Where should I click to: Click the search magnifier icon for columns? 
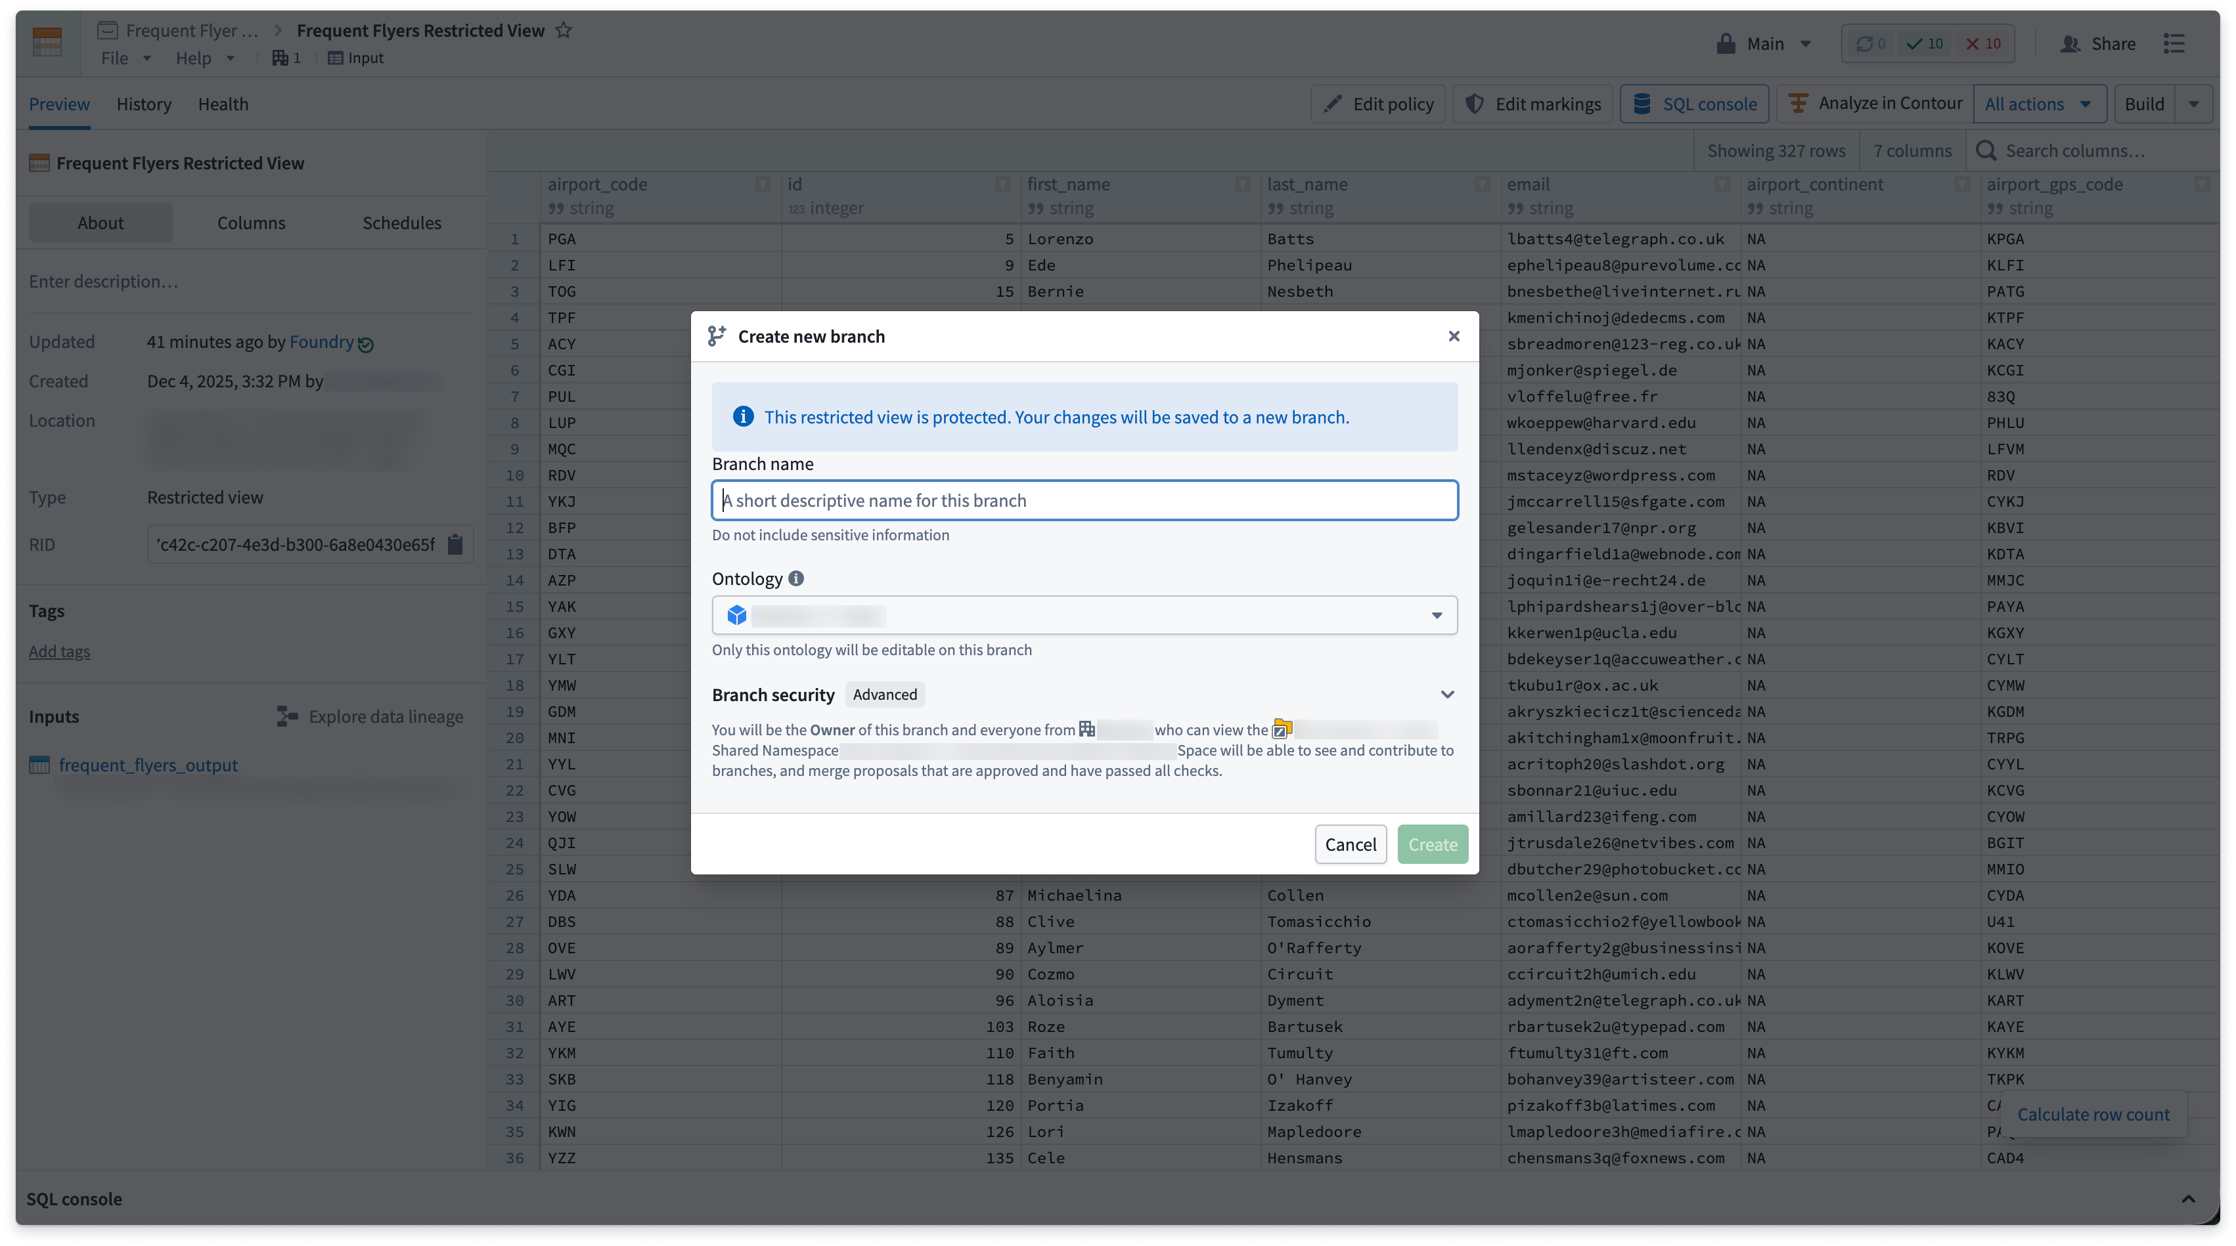1985,150
